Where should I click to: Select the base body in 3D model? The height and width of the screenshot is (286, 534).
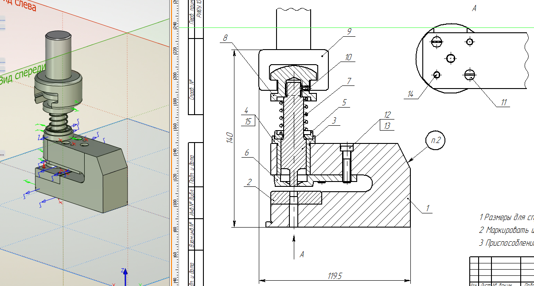click(82, 173)
